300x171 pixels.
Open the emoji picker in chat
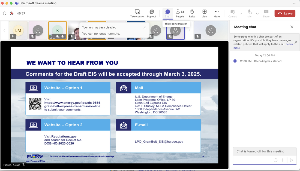(x=275, y=160)
